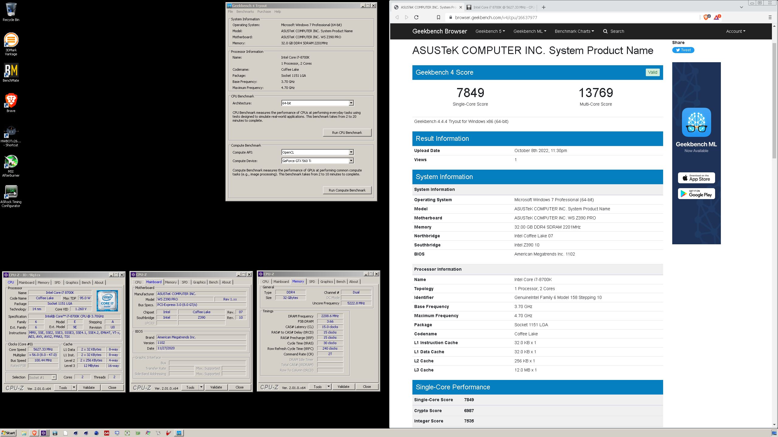The height and width of the screenshot is (437, 778).
Task: Click the red 64 icon in the taskbar
Action: tap(106, 433)
